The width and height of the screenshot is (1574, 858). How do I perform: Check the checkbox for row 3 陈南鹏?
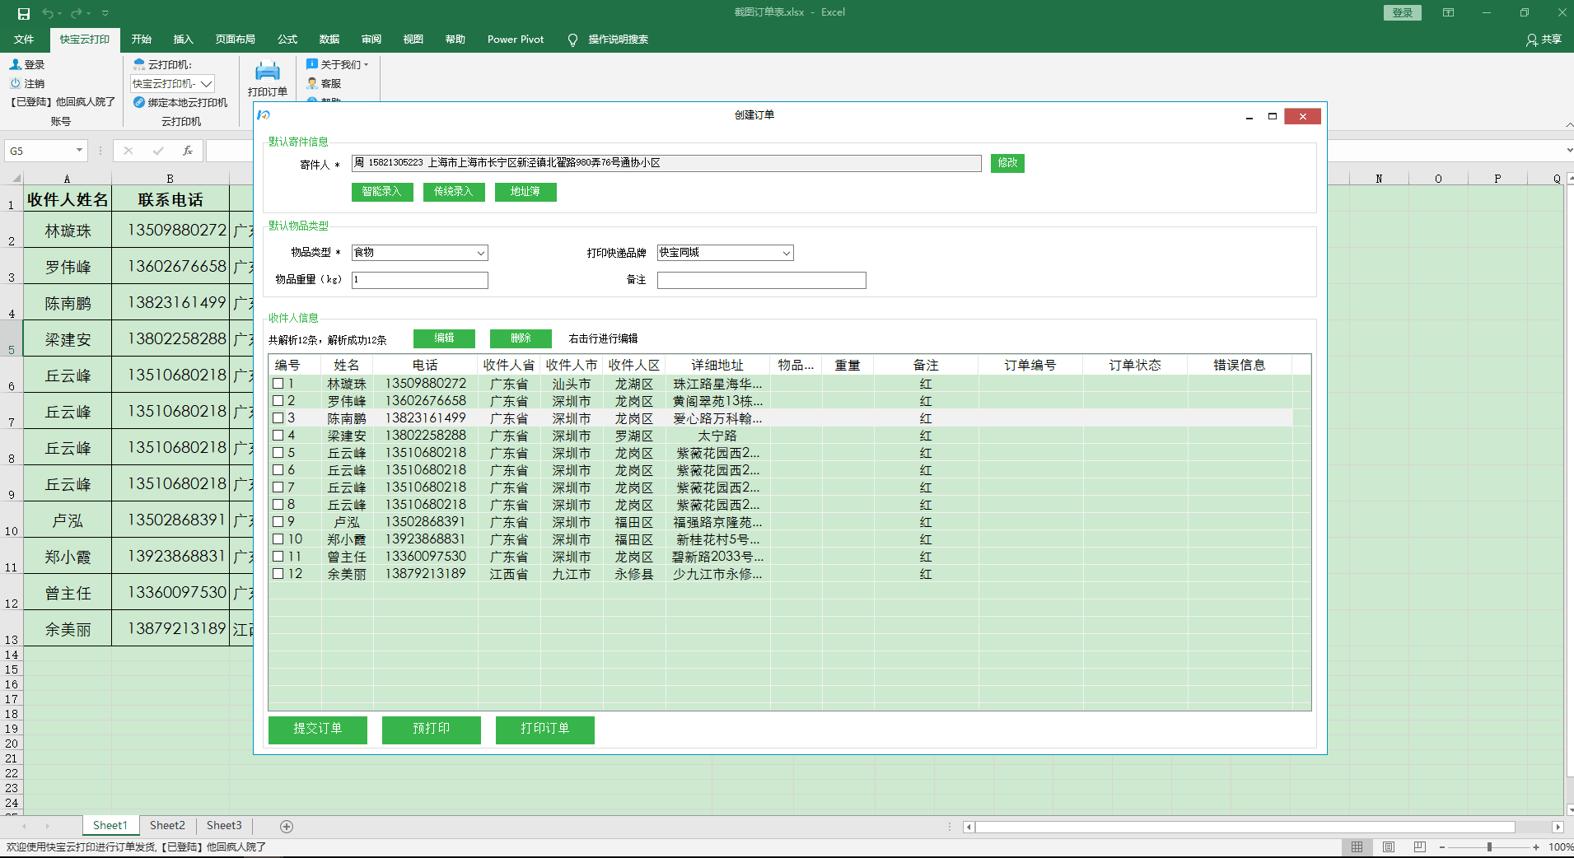pos(278,418)
